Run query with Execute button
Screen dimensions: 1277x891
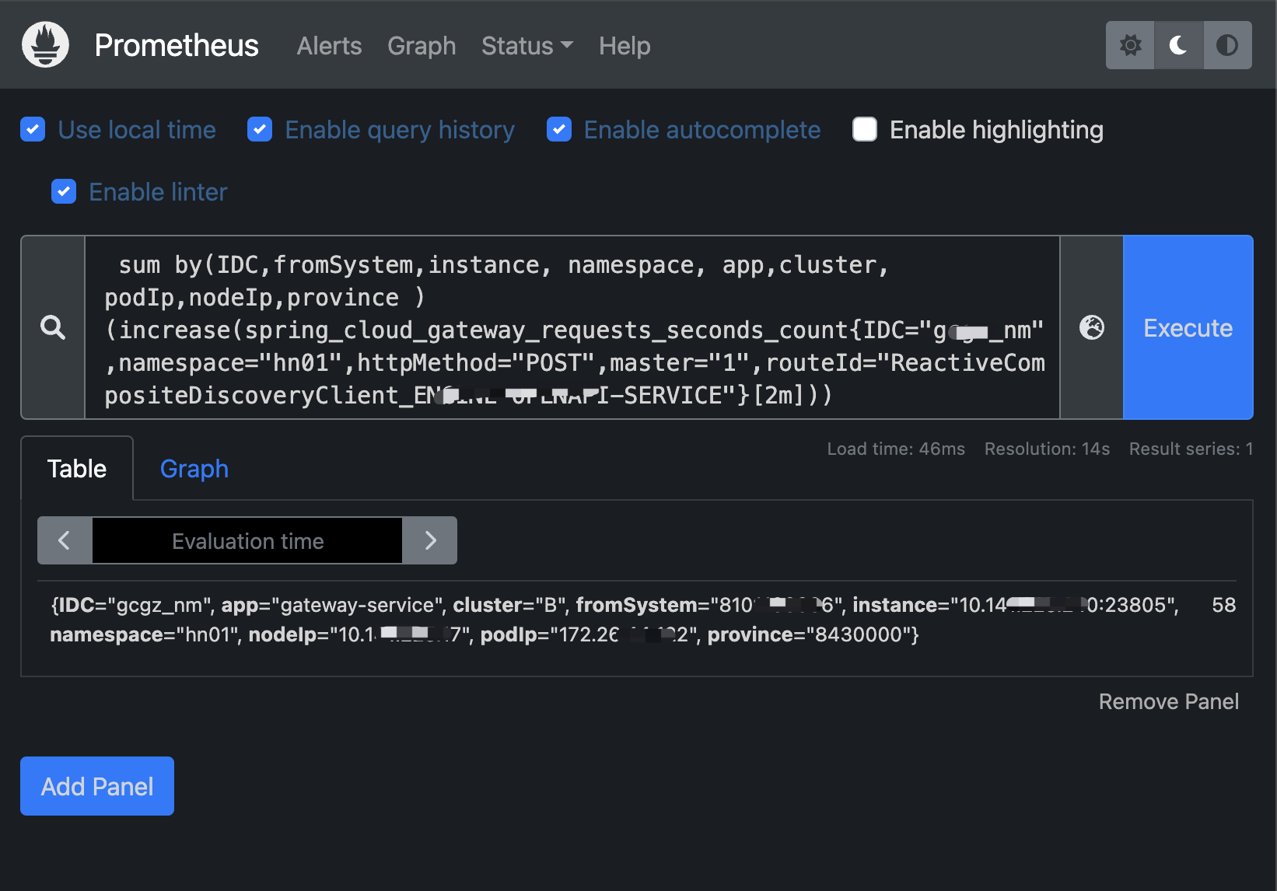[1188, 327]
